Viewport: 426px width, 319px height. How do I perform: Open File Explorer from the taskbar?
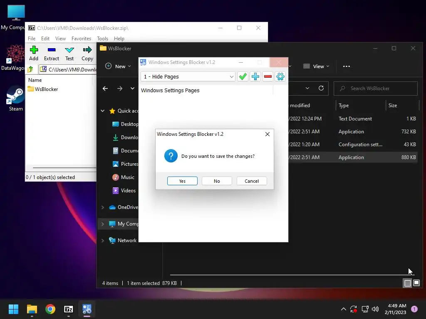tap(32, 309)
